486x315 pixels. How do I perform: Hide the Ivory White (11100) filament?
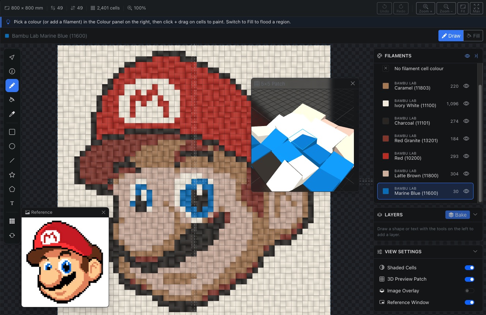pos(466,103)
